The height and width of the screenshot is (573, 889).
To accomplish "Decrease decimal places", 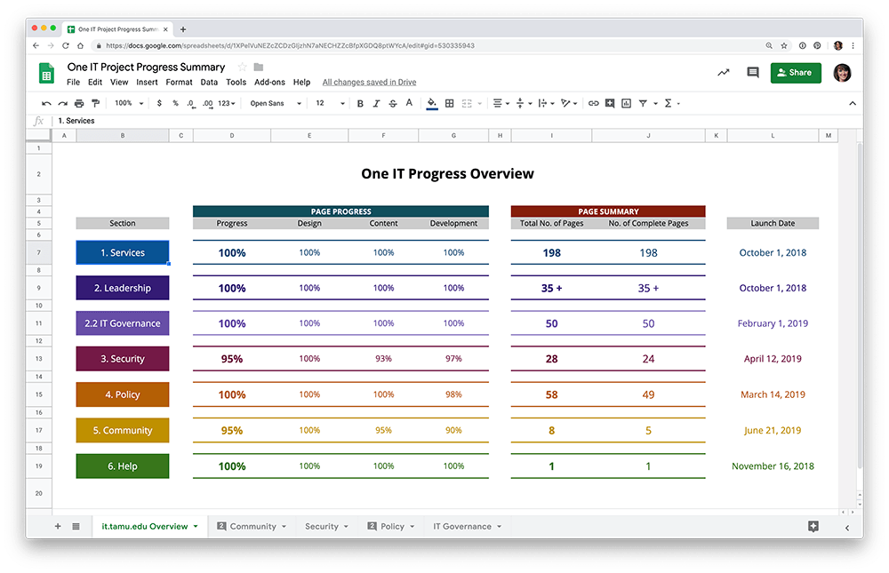I will click(x=191, y=103).
